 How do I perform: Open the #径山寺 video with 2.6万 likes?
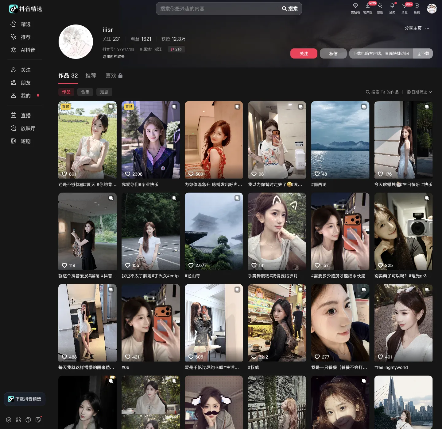point(214,231)
